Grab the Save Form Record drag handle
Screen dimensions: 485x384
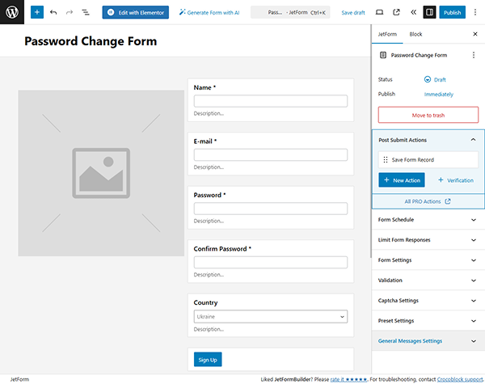385,160
